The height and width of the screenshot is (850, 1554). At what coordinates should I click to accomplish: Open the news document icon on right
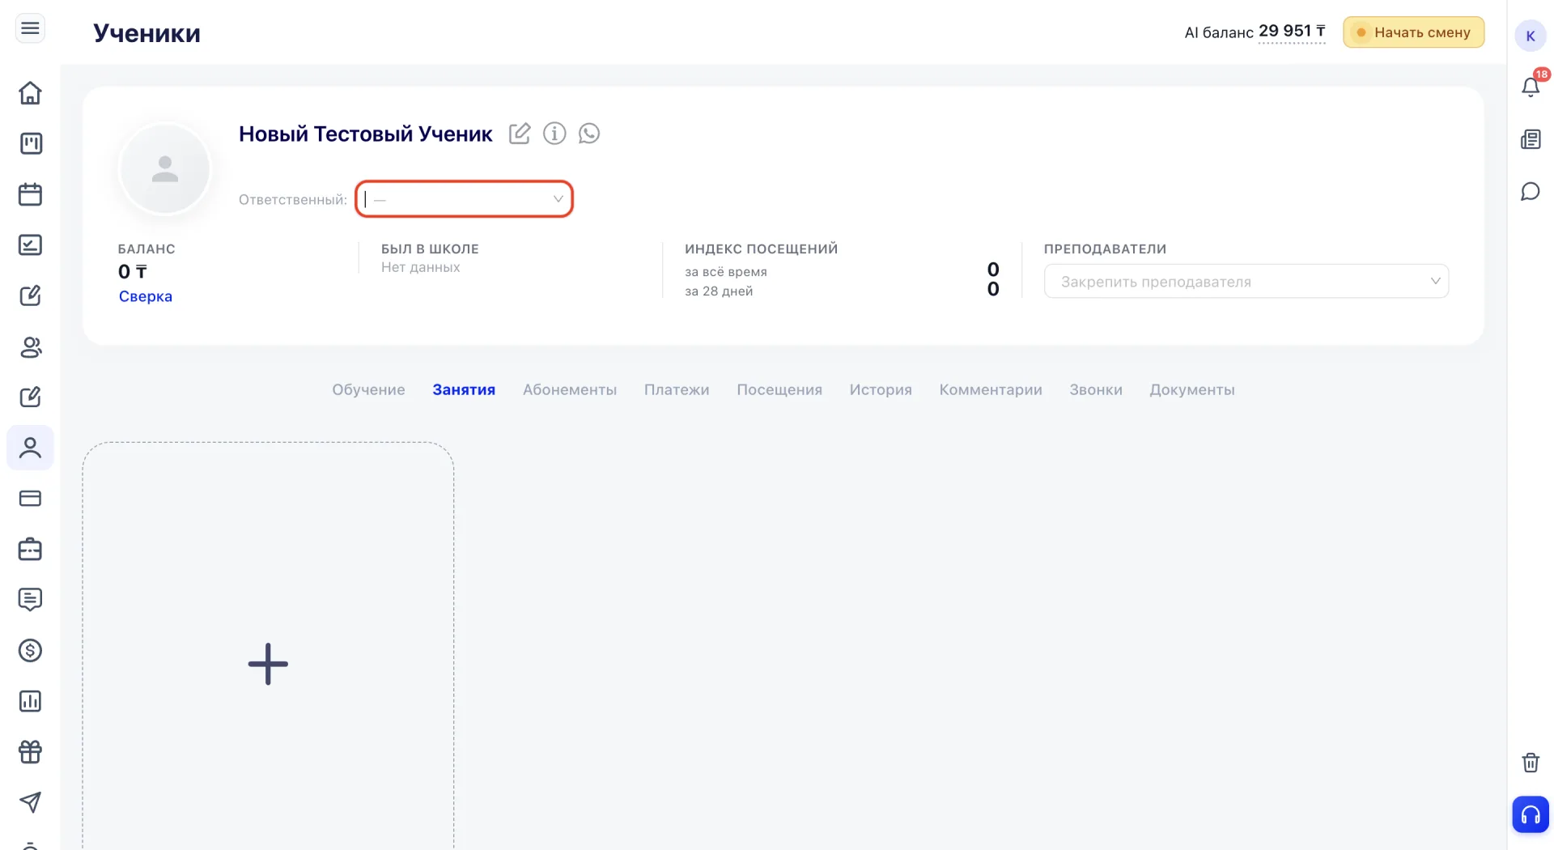point(1531,139)
